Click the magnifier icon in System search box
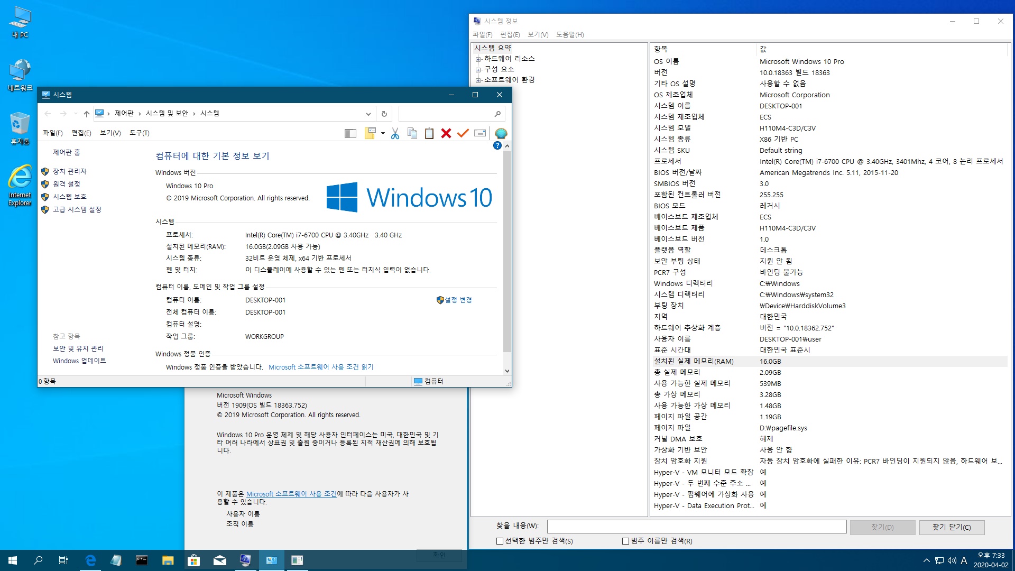 pos(497,114)
